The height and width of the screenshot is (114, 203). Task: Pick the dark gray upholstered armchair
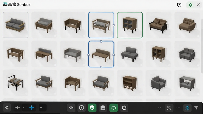pos(158,83)
